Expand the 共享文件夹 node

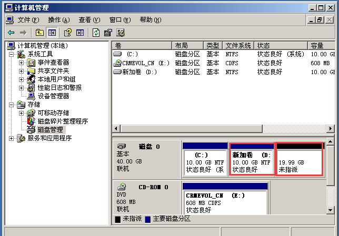(x=21, y=71)
